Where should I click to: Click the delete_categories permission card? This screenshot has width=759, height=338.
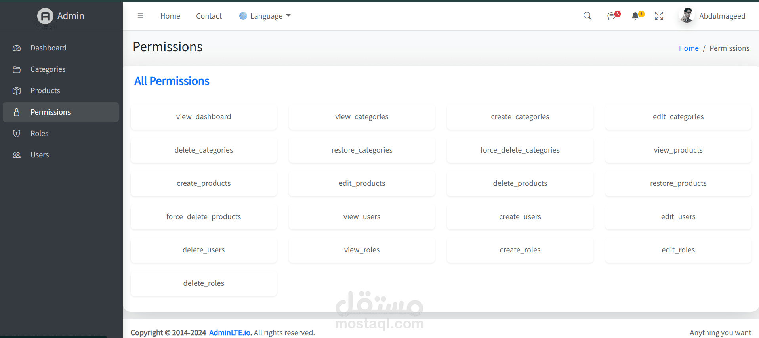point(204,150)
